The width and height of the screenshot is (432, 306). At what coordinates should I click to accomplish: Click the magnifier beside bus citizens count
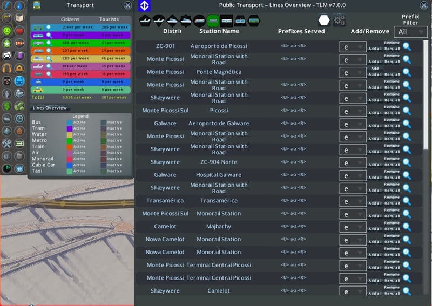(x=48, y=26)
